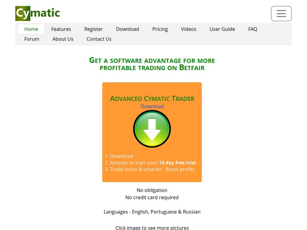The width and height of the screenshot is (307, 230).
Task: Click the '1. Download' step text
Action: (119, 156)
